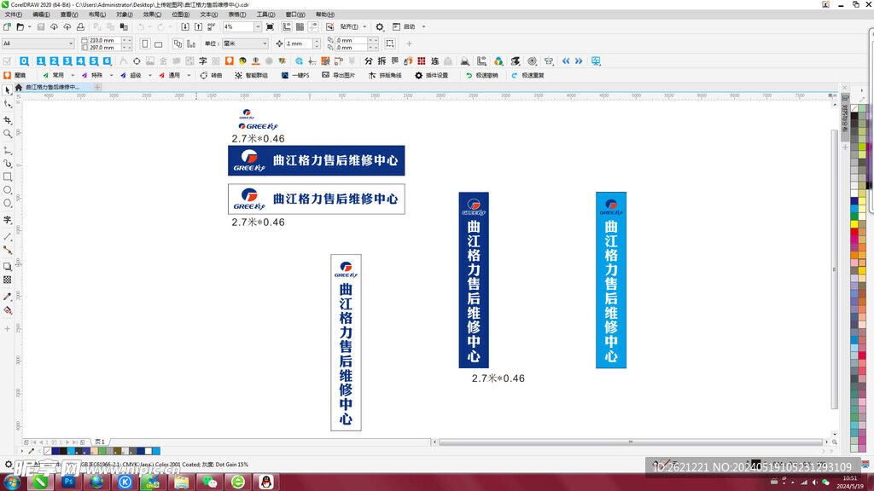Click the Publish to PDF icon
The width and height of the screenshot is (874, 491).
[212, 26]
